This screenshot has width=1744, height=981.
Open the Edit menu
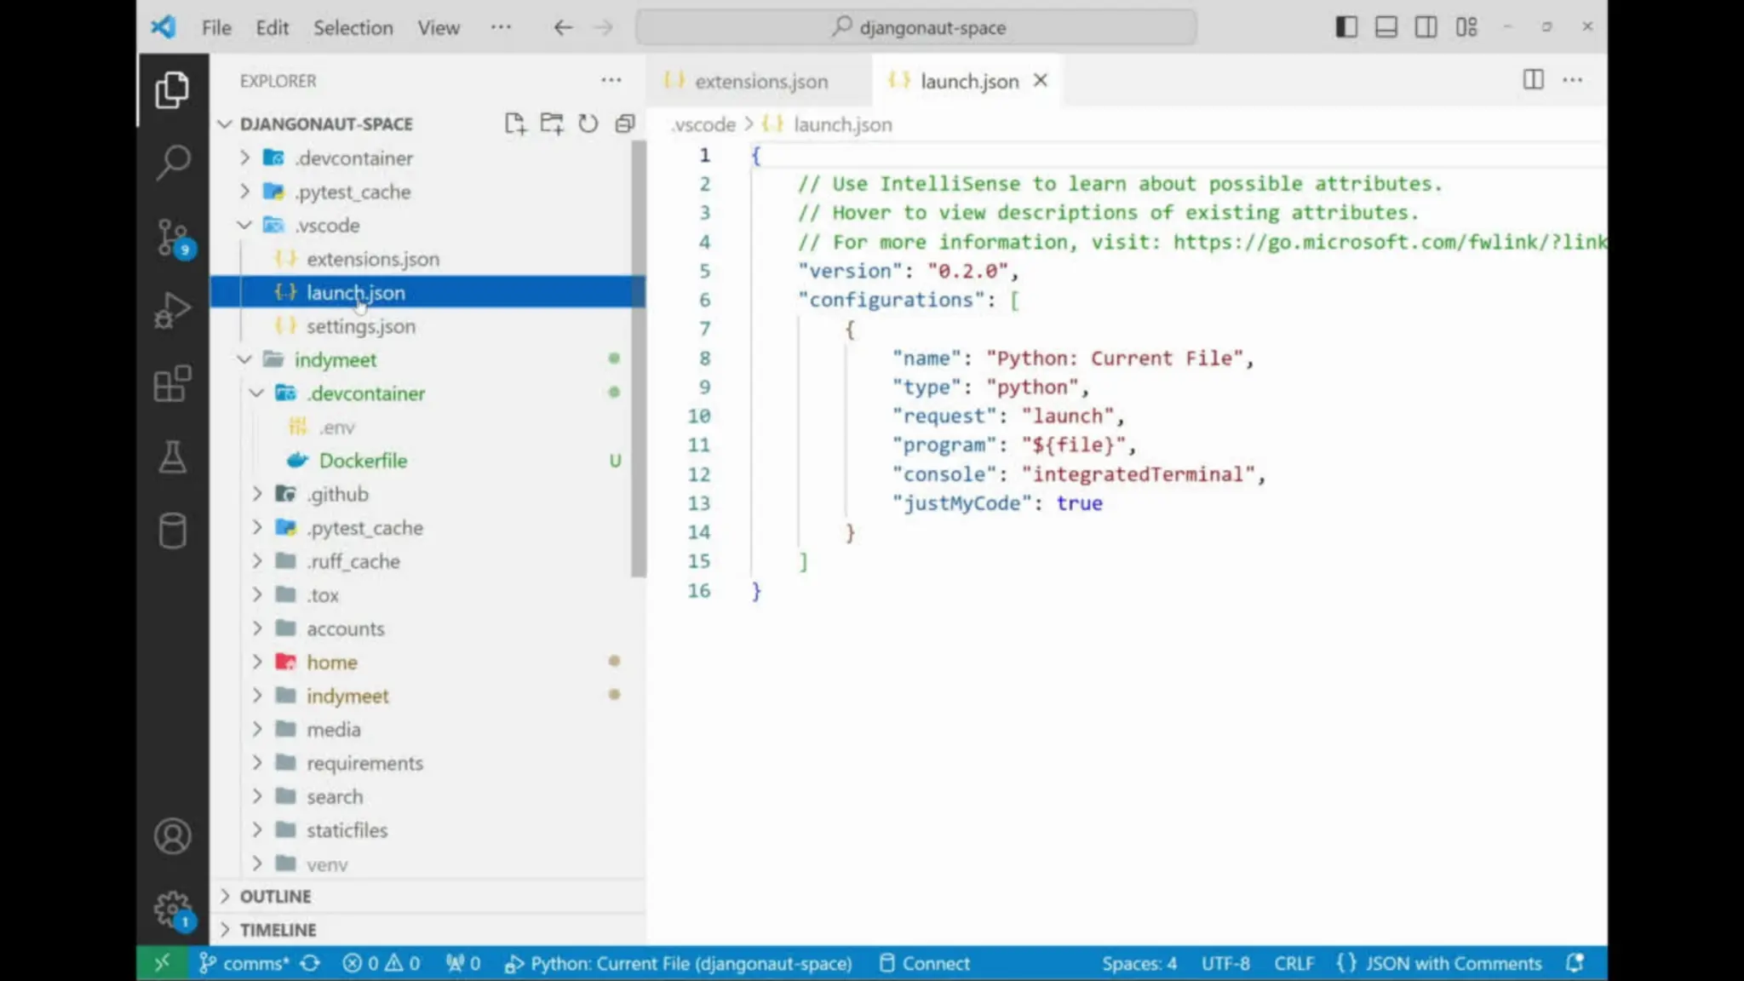pos(272,27)
